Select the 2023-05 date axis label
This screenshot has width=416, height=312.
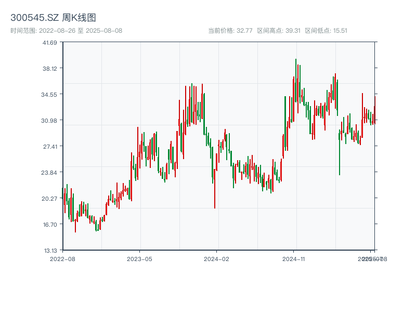[139, 258]
